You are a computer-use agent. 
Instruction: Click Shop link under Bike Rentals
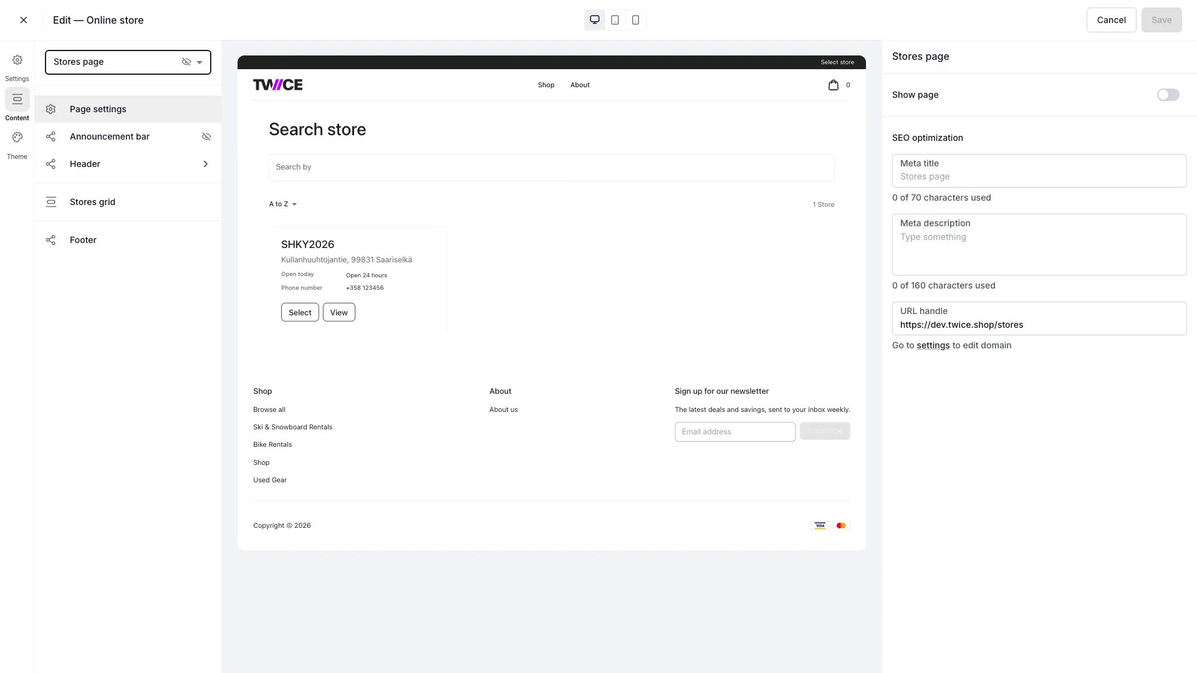(261, 462)
